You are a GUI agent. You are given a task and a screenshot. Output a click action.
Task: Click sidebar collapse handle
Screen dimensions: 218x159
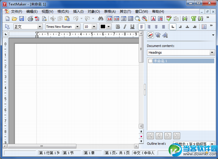pyautogui.click(x=145, y=89)
